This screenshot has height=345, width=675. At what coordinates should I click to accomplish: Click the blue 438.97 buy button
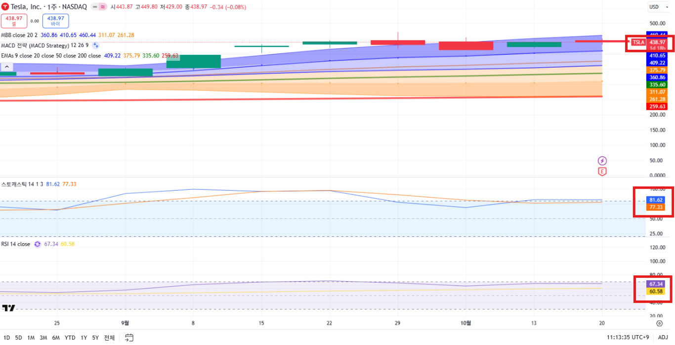[x=56, y=21]
